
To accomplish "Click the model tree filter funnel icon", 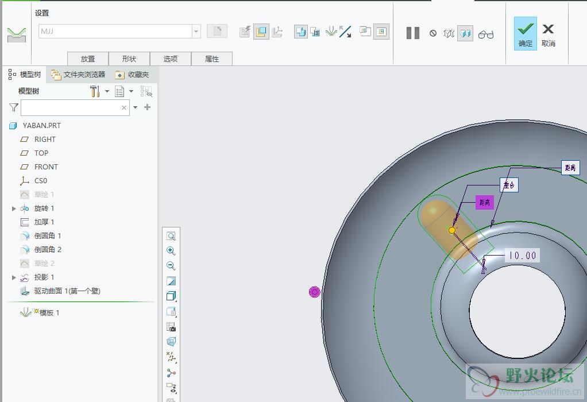I will click(x=14, y=107).
